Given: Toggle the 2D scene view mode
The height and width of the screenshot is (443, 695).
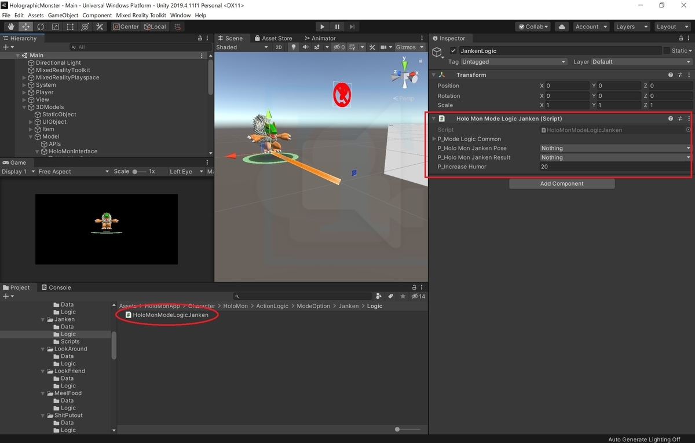Looking at the screenshot, I should pos(279,47).
